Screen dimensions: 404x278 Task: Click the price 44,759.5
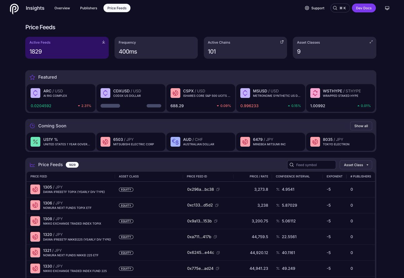[260, 237]
